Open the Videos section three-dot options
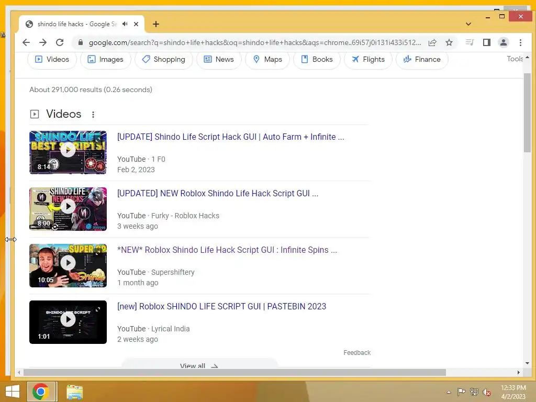 [x=93, y=115]
